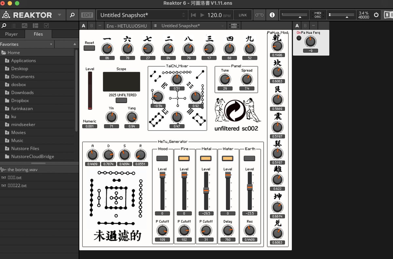Click the magnifier search button in top toolbar
This screenshot has width=393, height=259.
(72, 15)
